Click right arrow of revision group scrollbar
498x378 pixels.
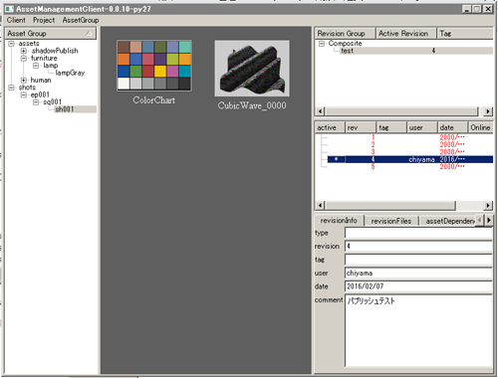point(488,111)
